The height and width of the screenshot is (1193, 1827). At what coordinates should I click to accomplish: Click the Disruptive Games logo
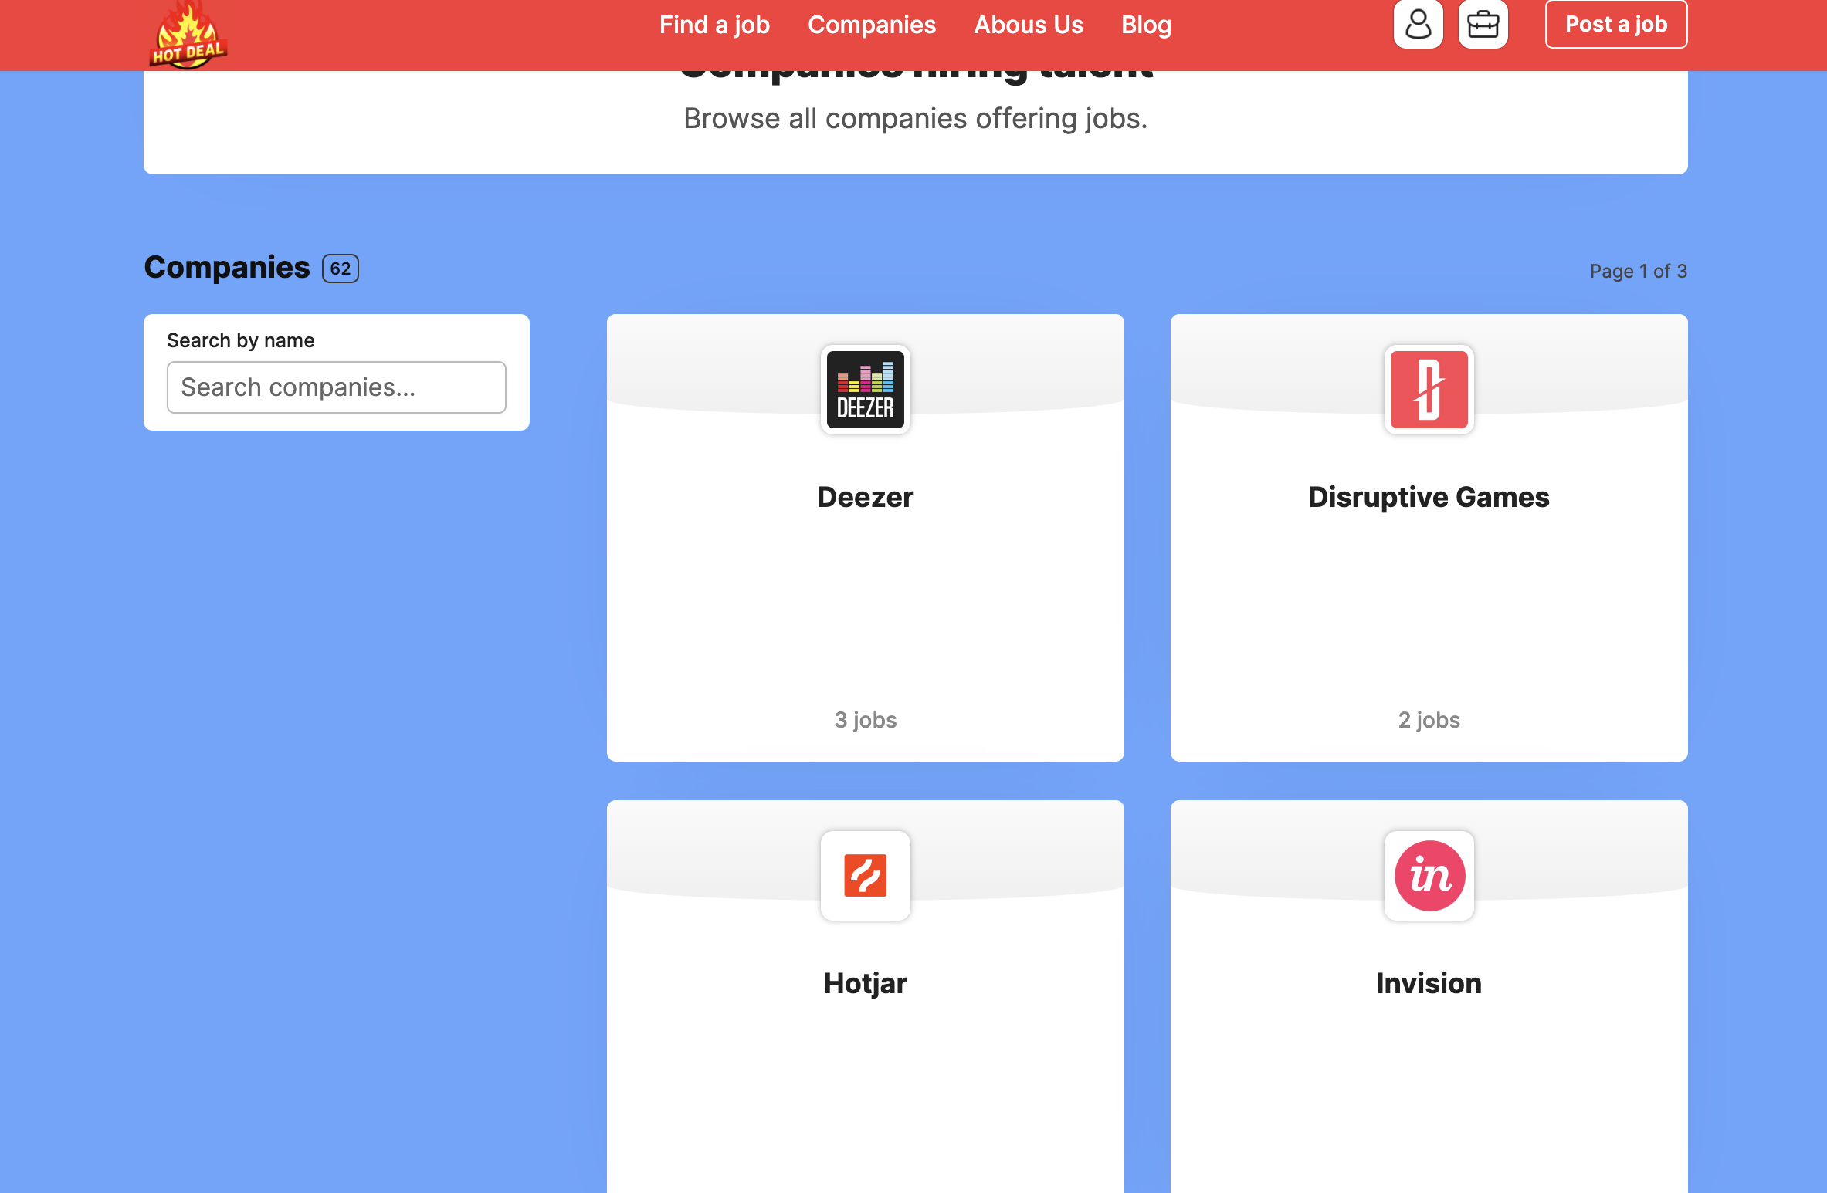pyautogui.click(x=1429, y=390)
